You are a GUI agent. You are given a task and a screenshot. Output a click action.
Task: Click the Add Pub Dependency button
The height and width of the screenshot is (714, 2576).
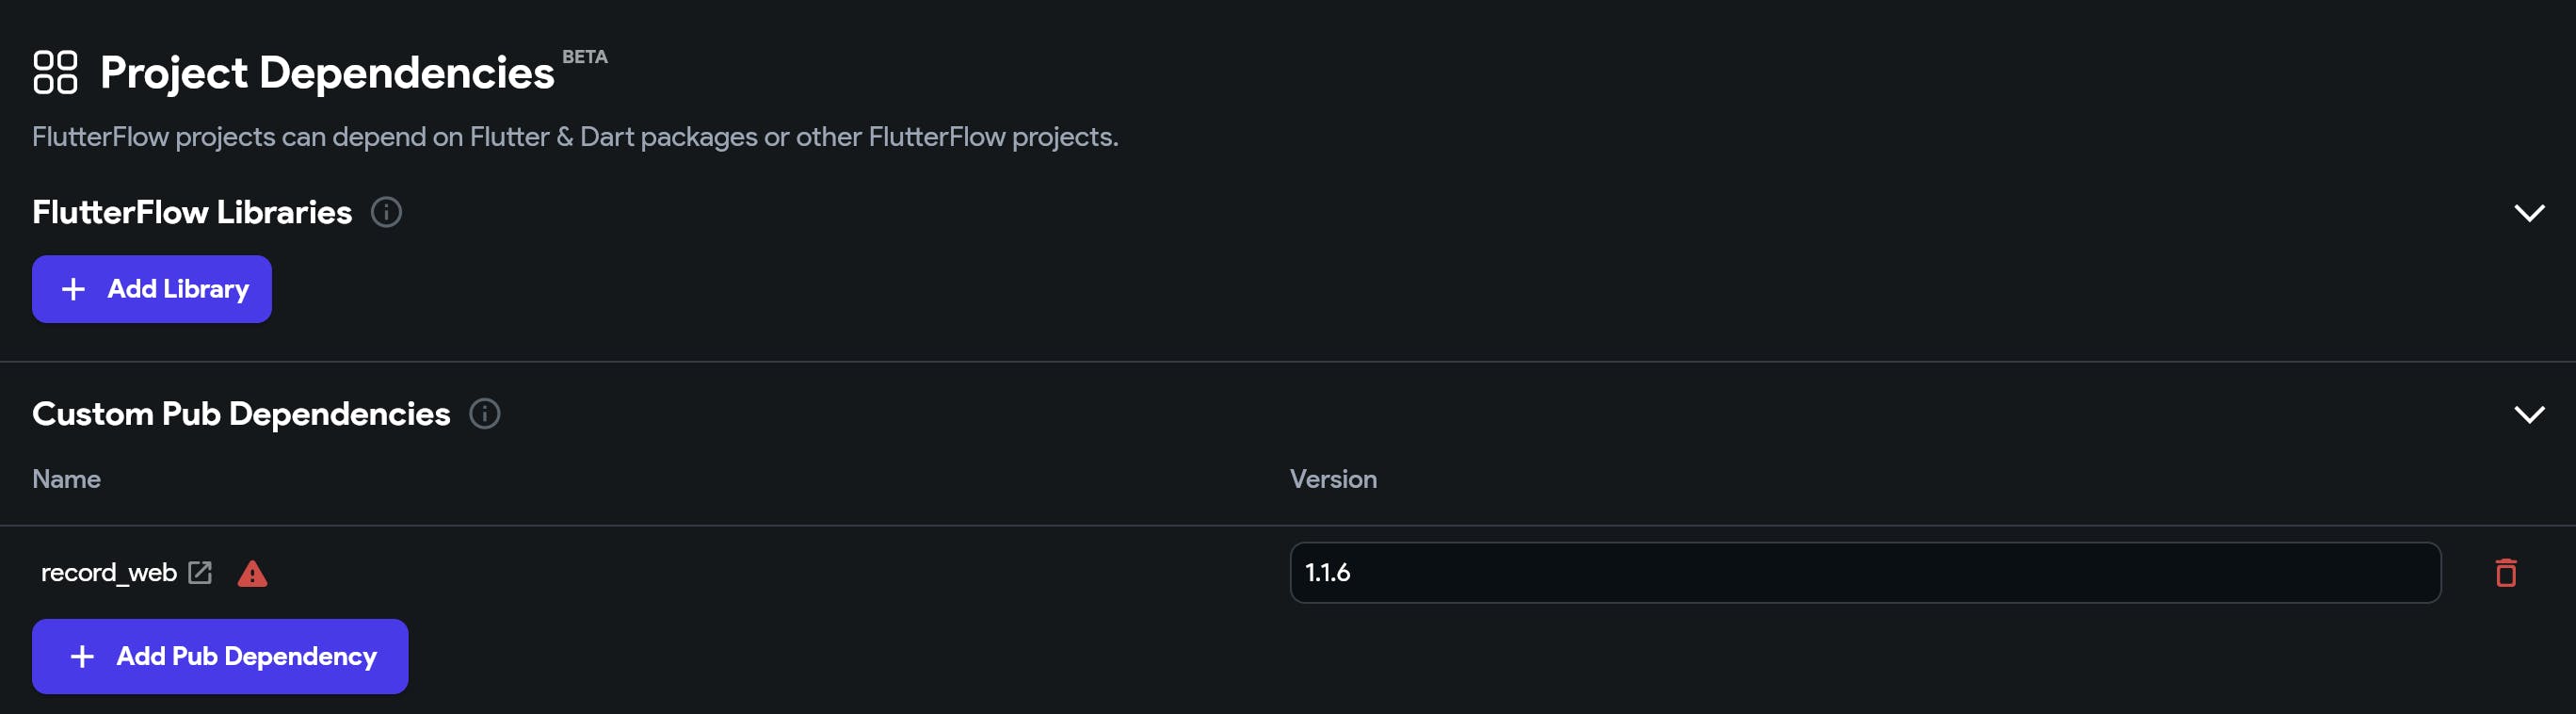coord(220,656)
